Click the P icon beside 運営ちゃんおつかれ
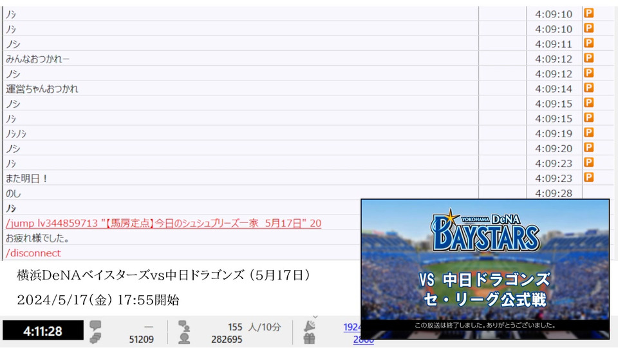 [x=589, y=88]
